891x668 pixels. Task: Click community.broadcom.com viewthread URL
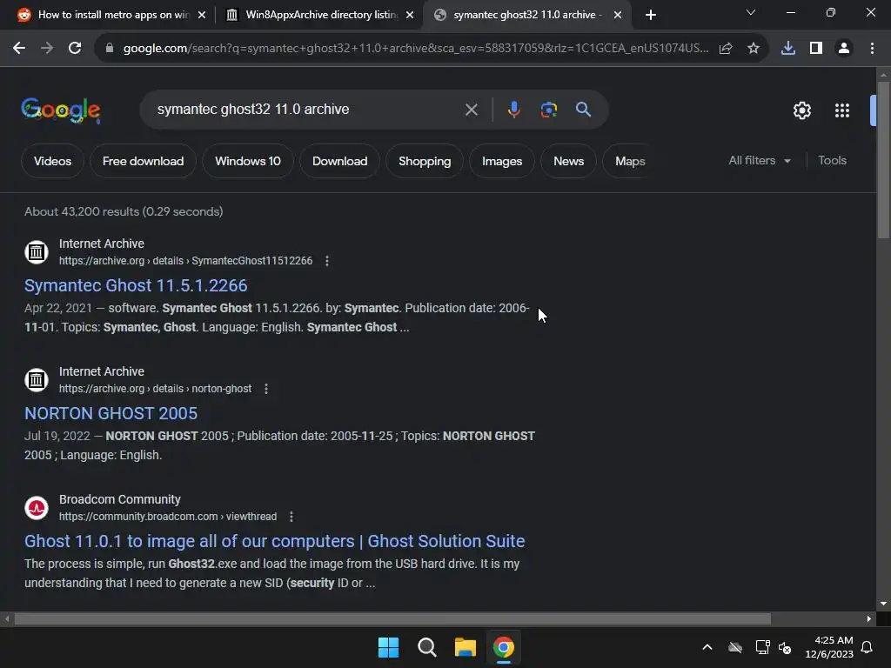pos(168,517)
